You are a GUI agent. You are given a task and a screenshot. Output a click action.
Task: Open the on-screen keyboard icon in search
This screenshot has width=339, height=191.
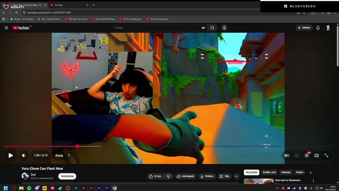pos(203,28)
